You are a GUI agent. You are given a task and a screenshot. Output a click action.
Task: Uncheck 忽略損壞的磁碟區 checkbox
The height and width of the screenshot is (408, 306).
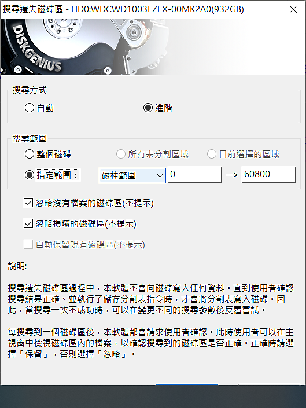tap(28, 223)
